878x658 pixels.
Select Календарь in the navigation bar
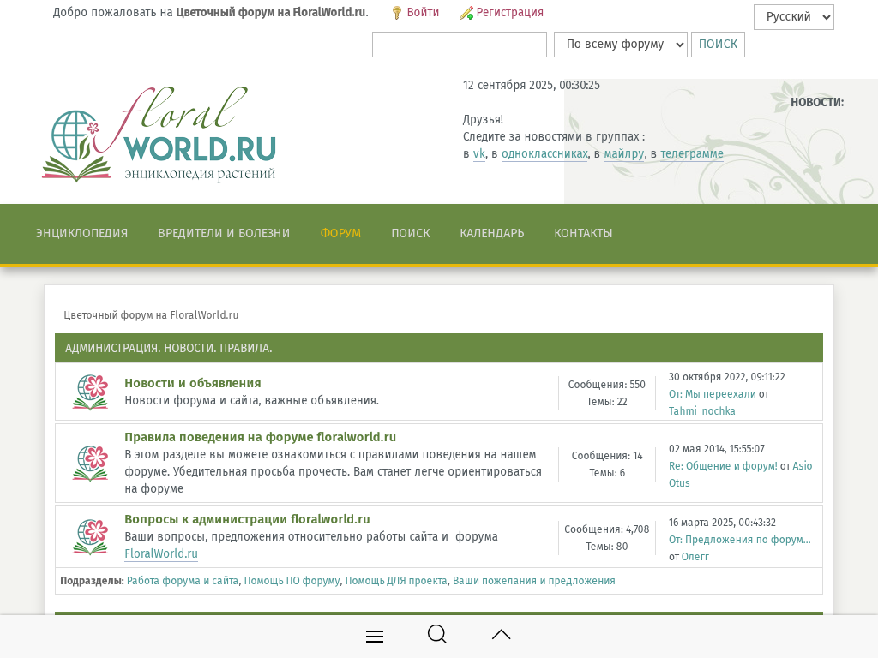pos(491,233)
